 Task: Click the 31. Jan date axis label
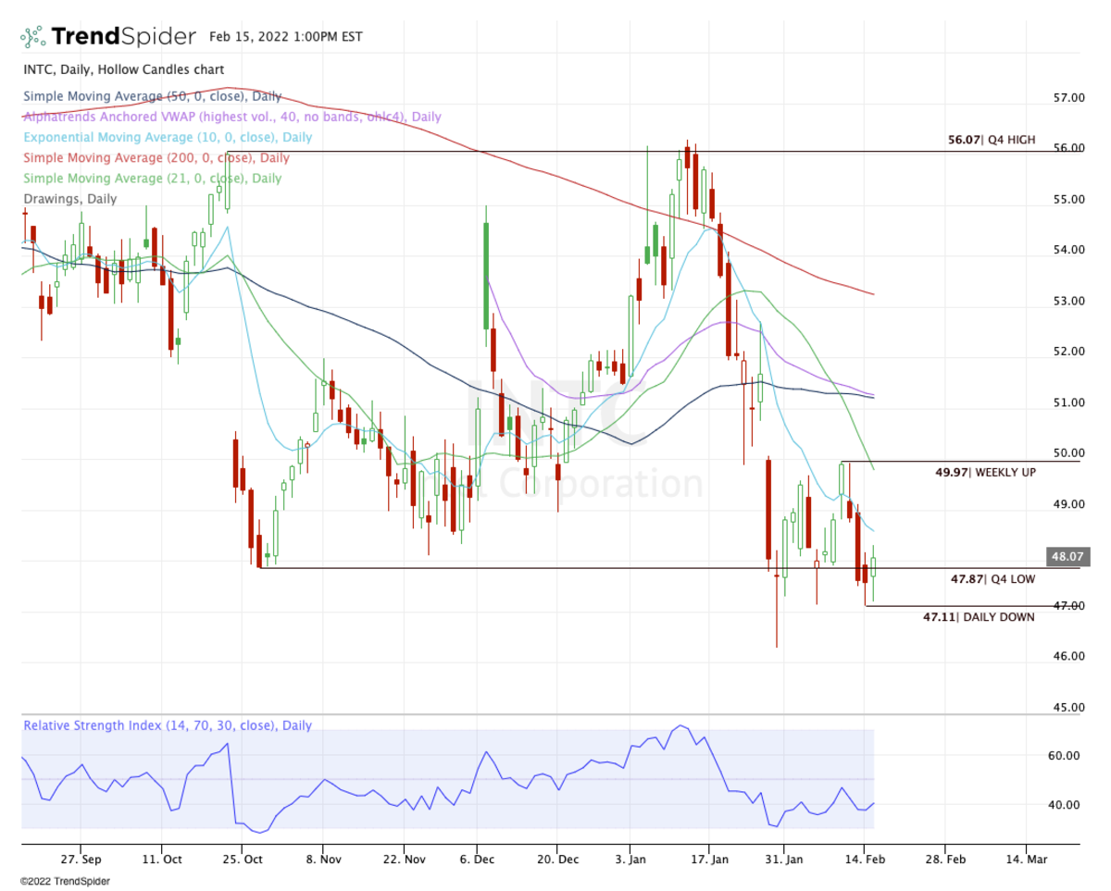783,860
